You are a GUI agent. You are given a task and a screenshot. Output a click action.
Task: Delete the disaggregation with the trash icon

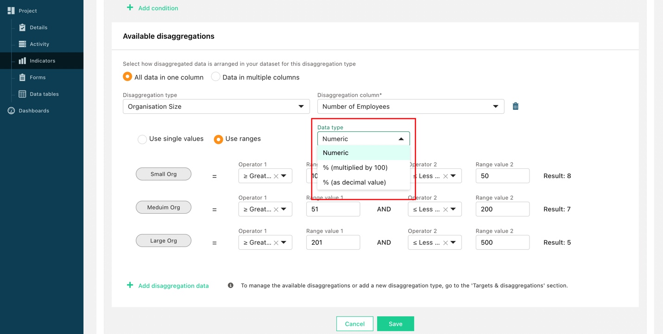coord(515,106)
